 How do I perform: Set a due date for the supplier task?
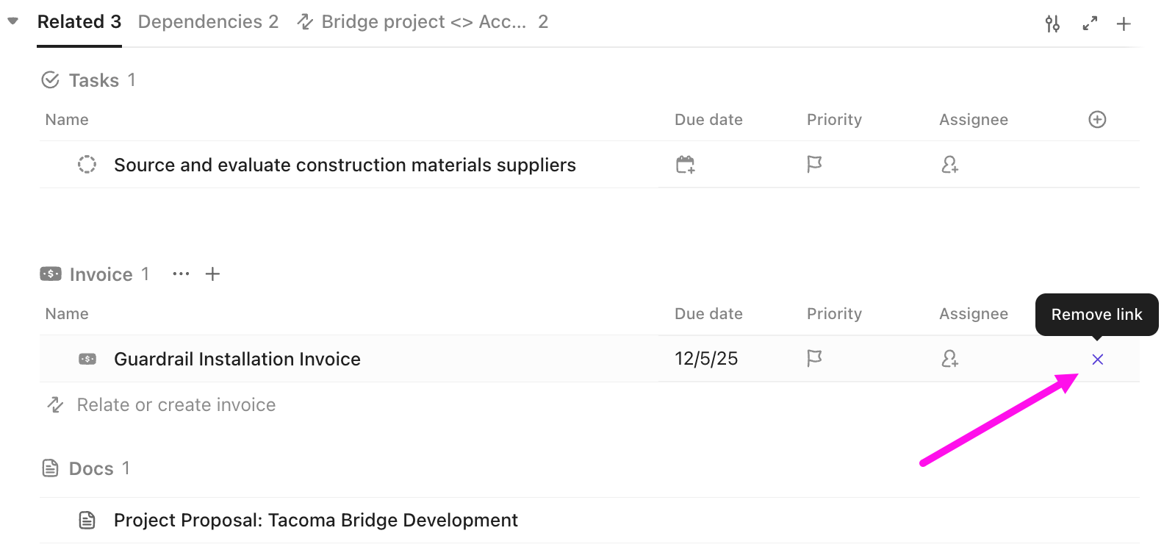tap(684, 164)
